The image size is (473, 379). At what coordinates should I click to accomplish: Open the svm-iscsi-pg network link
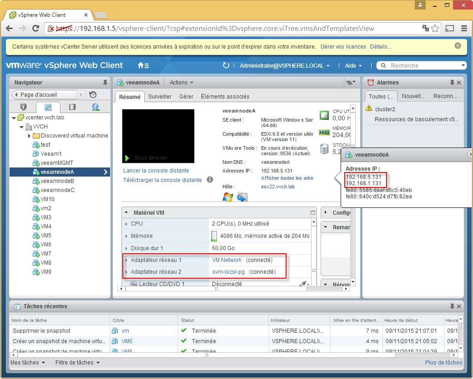coord(228,272)
